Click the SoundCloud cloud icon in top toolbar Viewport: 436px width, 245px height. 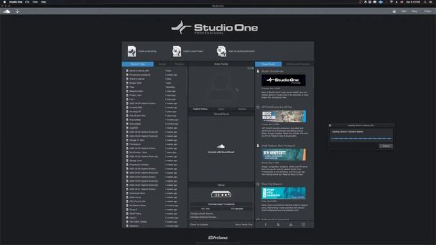[6, 12]
